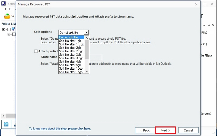Enable the Attach prefix checkbox
217x136 pixels.
pos(36,51)
